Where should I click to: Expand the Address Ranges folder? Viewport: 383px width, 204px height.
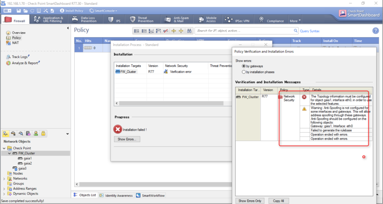[4, 189]
